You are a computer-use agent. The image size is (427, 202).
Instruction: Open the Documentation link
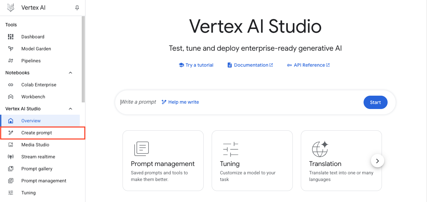[x=250, y=65]
